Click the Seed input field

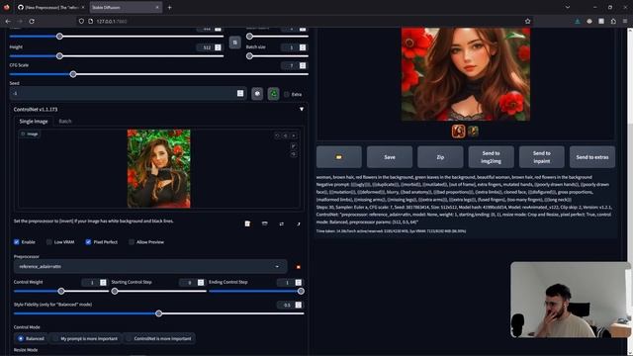click(x=128, y=94)
